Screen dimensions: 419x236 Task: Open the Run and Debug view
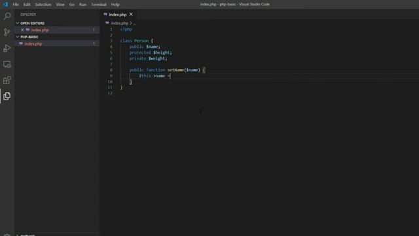click(7, 48)
